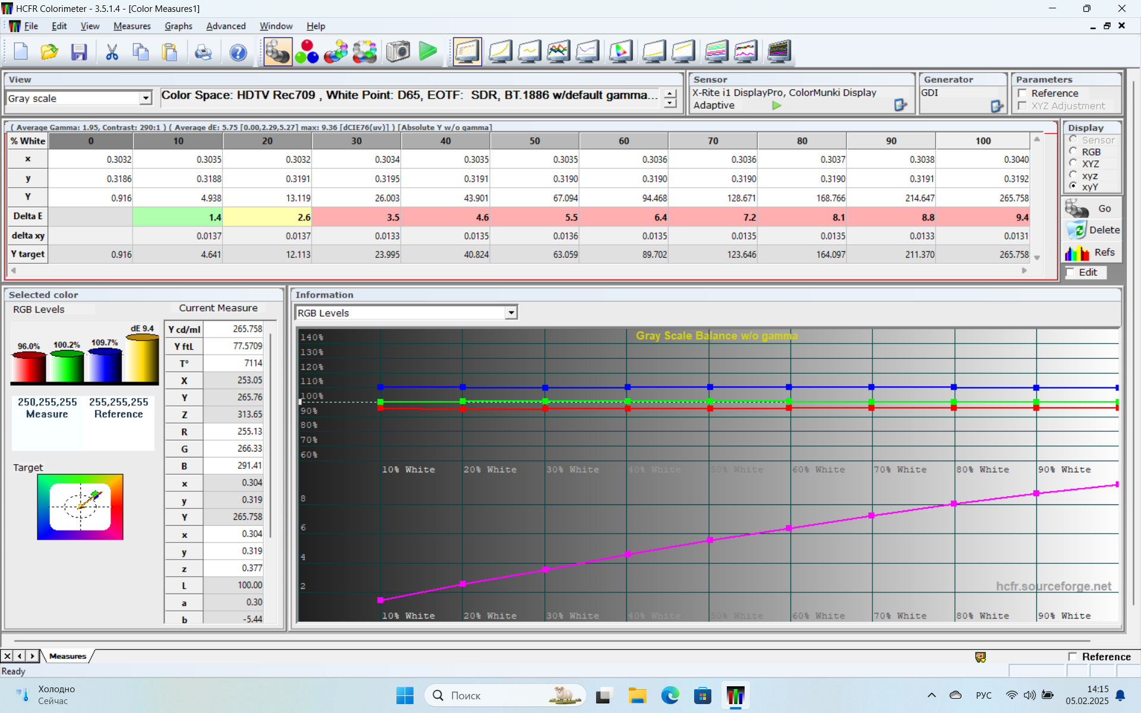
Task: Select the XYZ display radio button
Action: point(1073,163)
